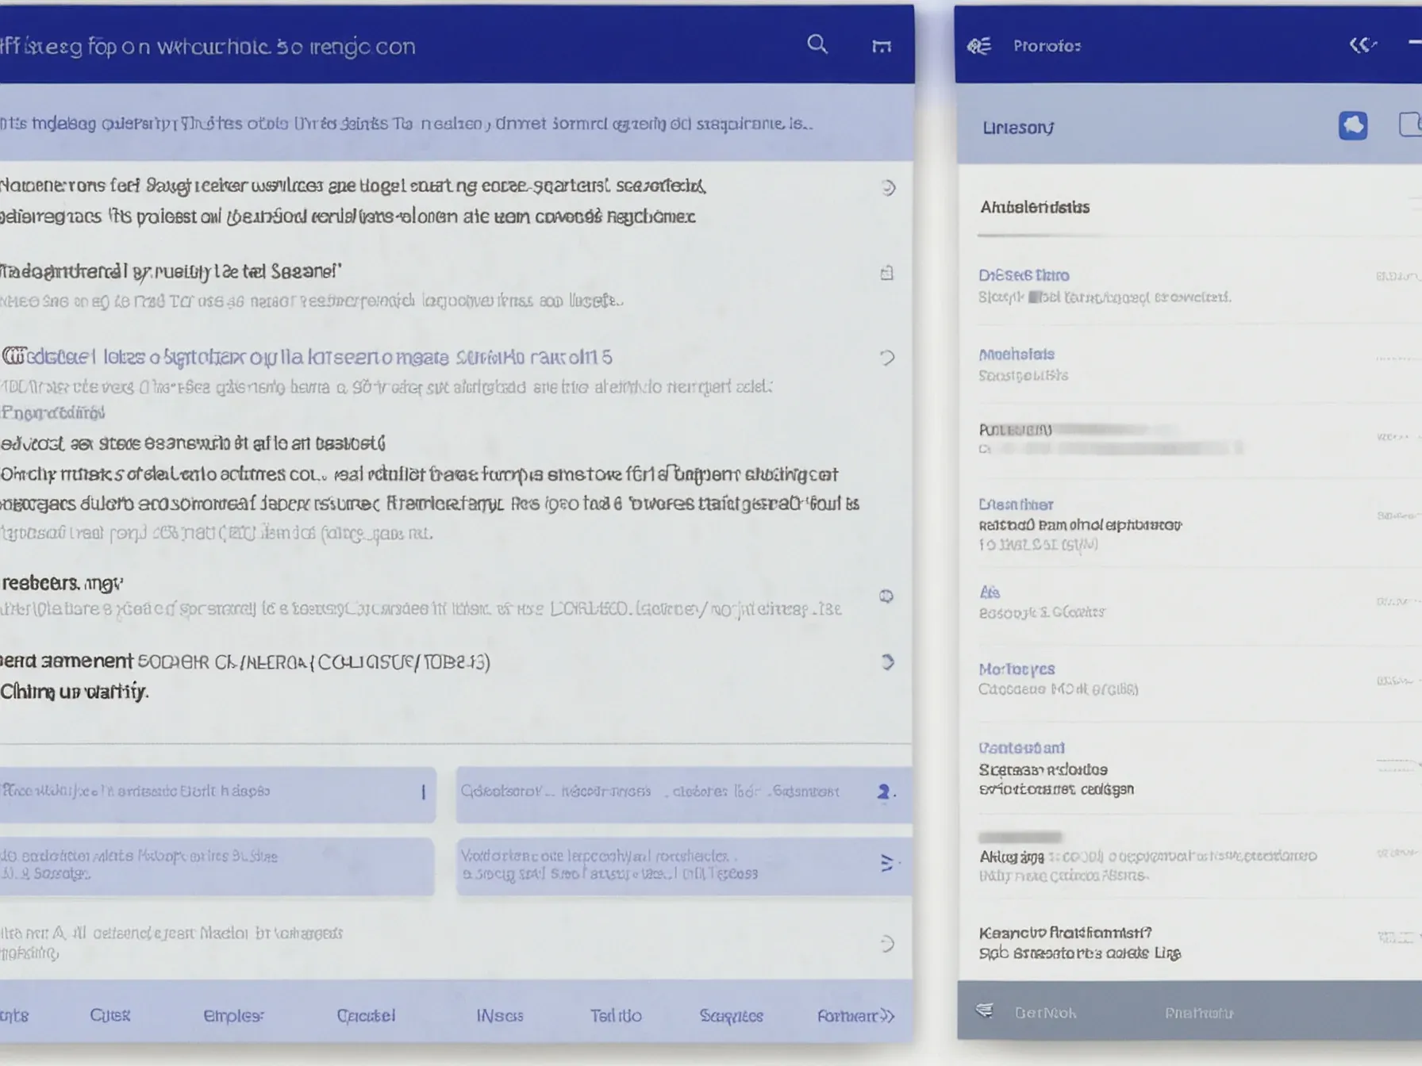Click the blue card with stacked arrows icon
Viewport: 1422px width, 1066px height.
coord(683,865)
